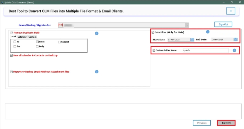244x129 pixels.
Task: Click the Start Date input field
Action: pos(179,40)
